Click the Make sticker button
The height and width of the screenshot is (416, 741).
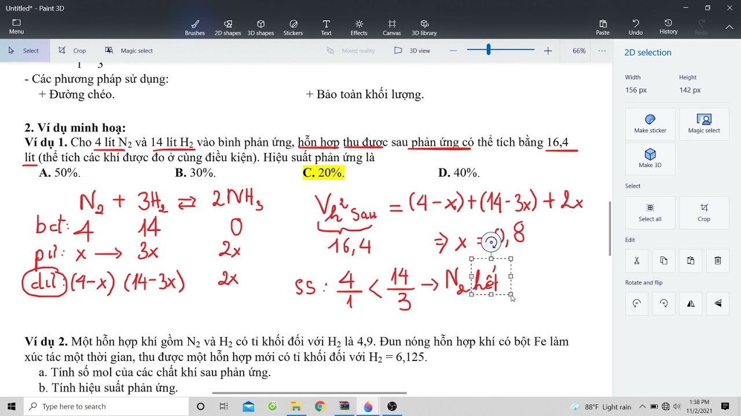650,124
